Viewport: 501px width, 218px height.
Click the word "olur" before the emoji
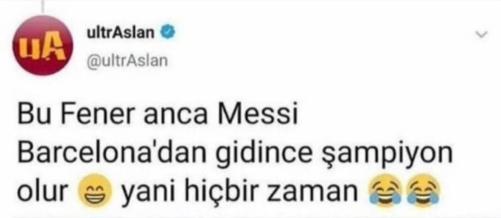42,191
